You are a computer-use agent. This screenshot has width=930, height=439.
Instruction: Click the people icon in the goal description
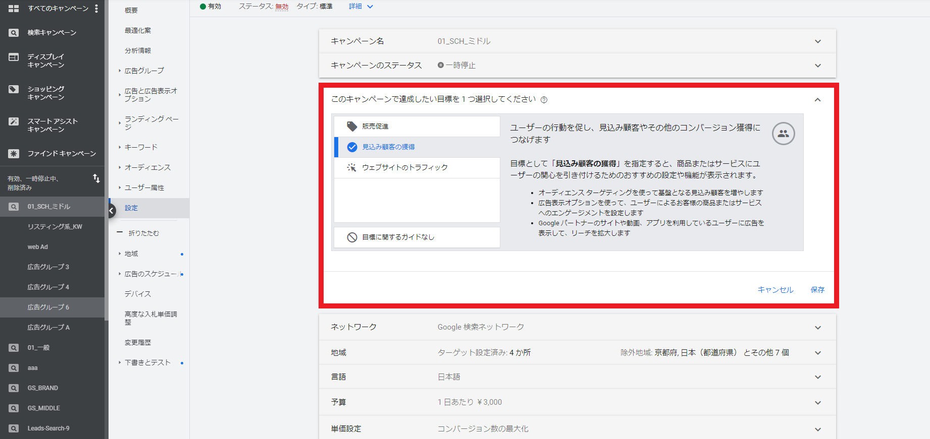[783, 134]
